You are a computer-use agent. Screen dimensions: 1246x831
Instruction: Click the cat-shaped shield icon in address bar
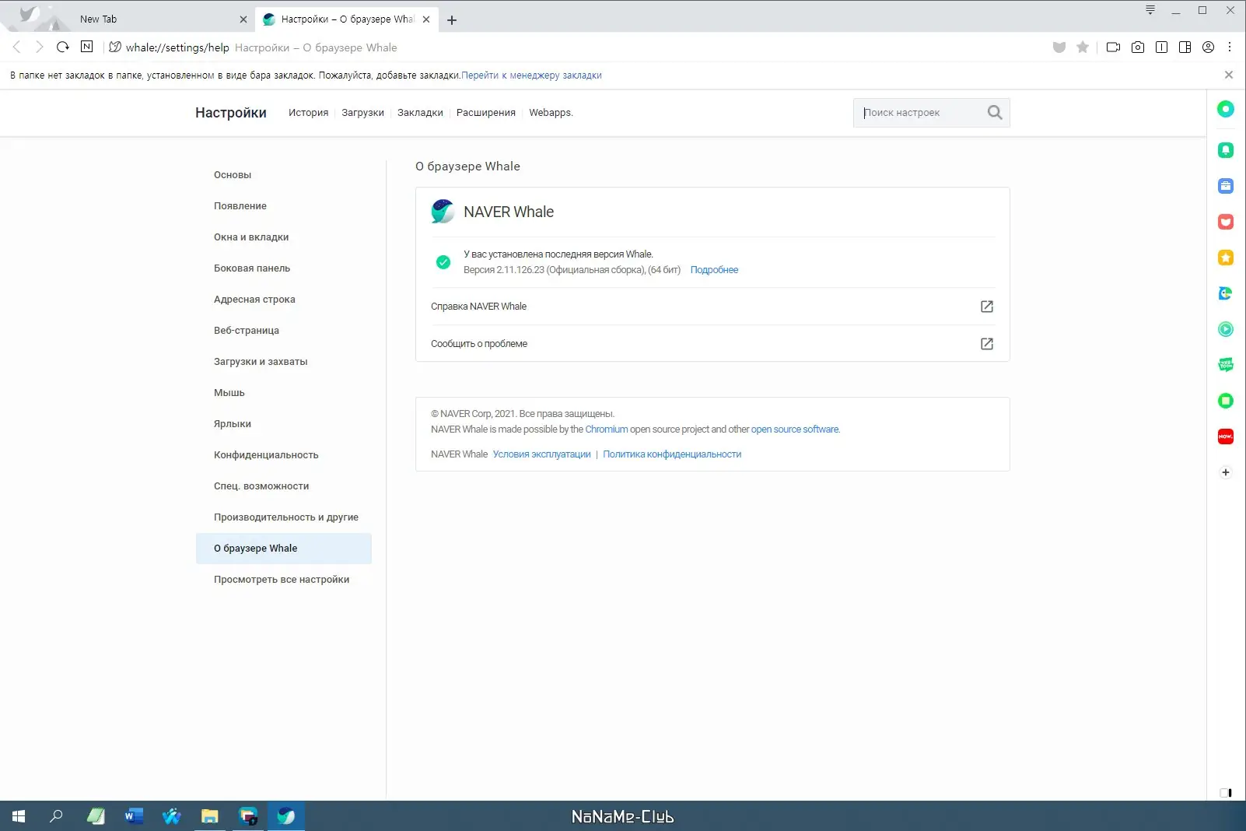(x=1059, y=47)
